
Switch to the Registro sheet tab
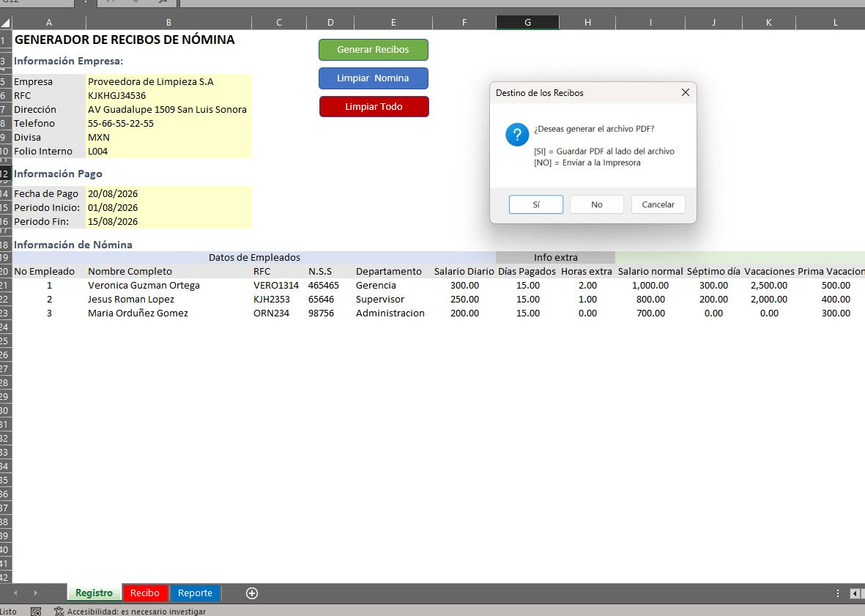94,593
